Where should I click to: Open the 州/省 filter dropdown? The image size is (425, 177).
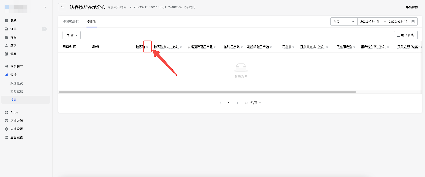pyautogui.click(x=72, y=35)
